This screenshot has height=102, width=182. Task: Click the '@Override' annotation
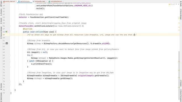28,29
